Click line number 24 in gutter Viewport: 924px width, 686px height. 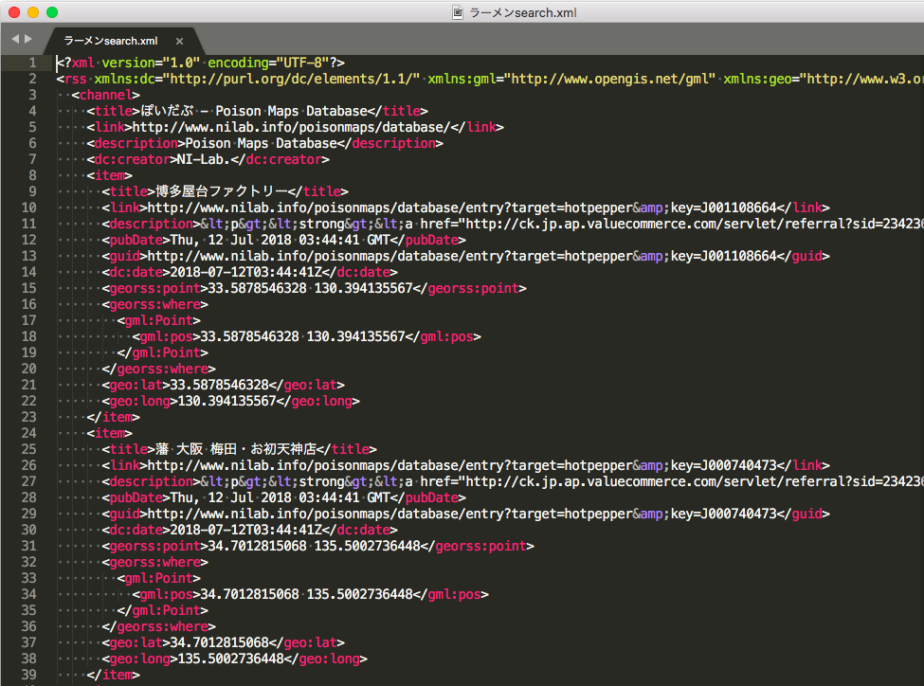coord(28,433)
